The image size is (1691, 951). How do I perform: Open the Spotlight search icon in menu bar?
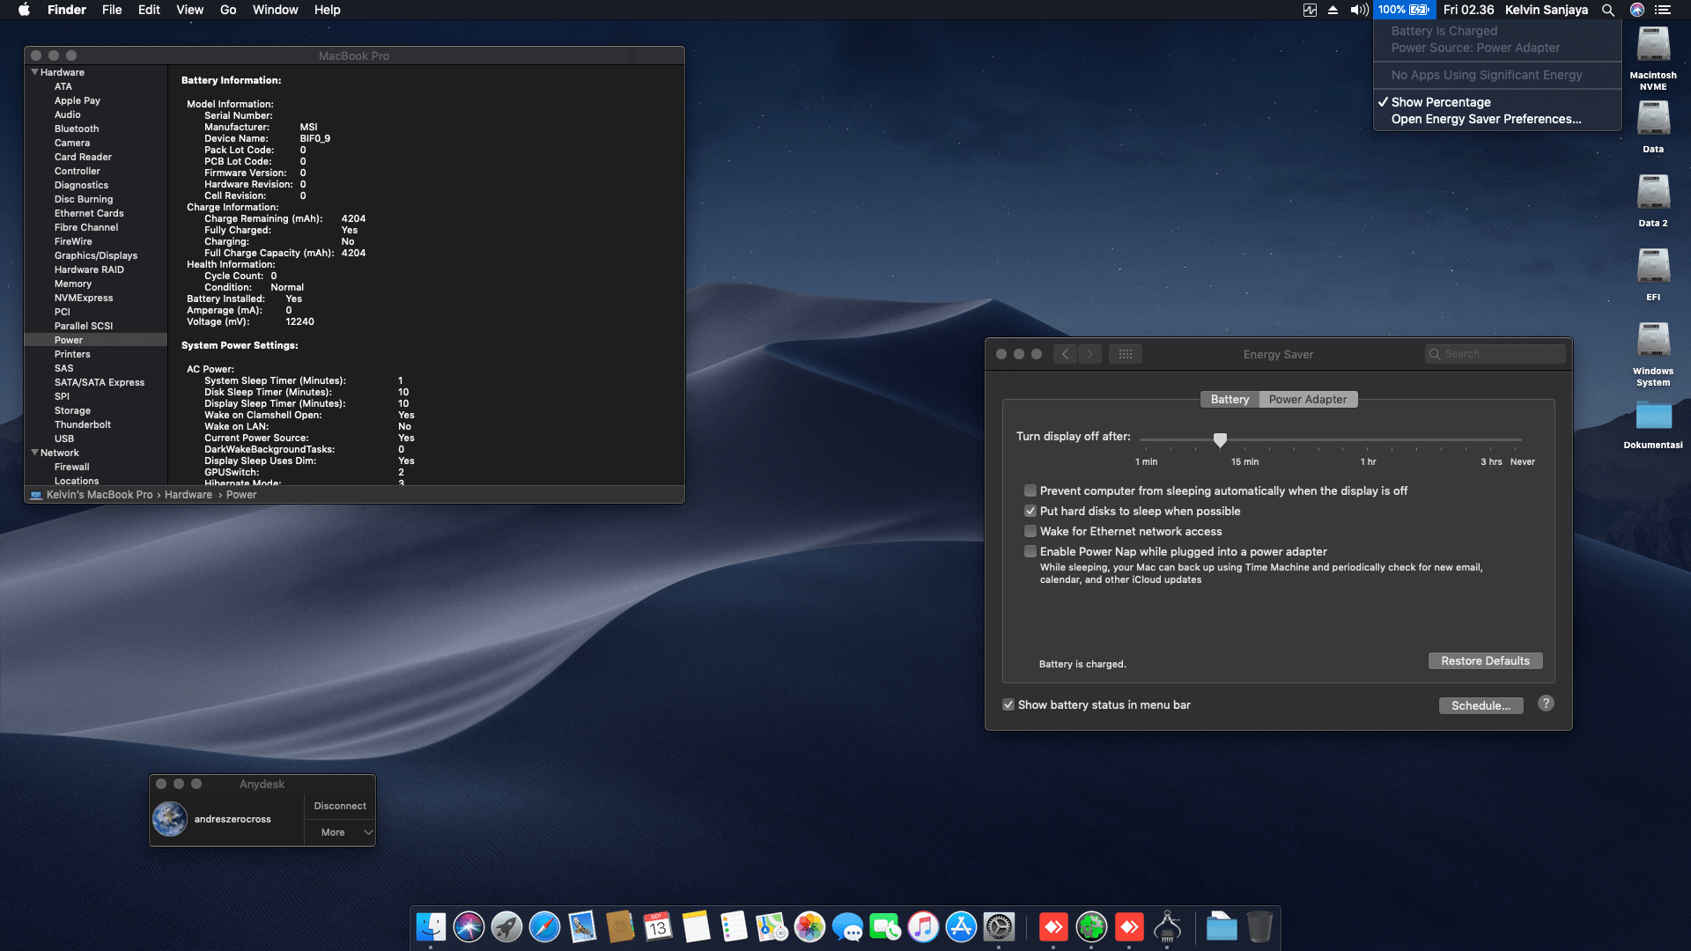tap(1608, 10)
